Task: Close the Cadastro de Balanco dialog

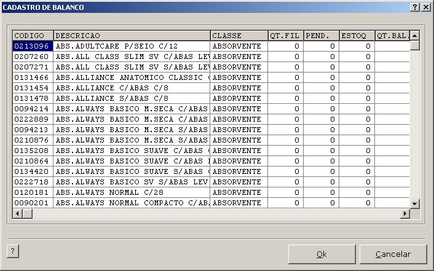Action: click(x=425, y=7)
